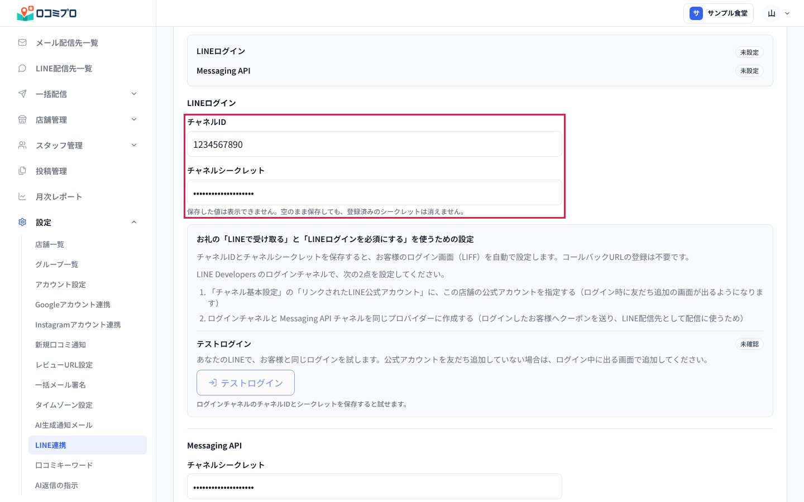The image size is (804, 502).
Task: Open the サンプル食堂 store switcher
Action: click(719, 13)
